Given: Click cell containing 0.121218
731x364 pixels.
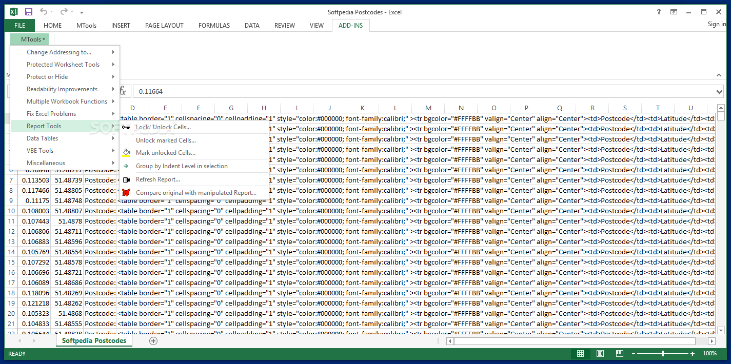Looking at the screenshot, I should [x=34, y=303].
